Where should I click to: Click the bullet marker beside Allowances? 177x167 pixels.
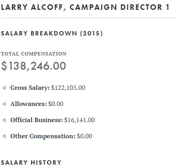coord(4,104)
